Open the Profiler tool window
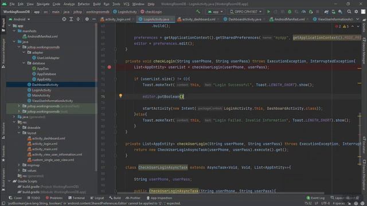This screenshot has width=367, height=206. tap(133, 198)
